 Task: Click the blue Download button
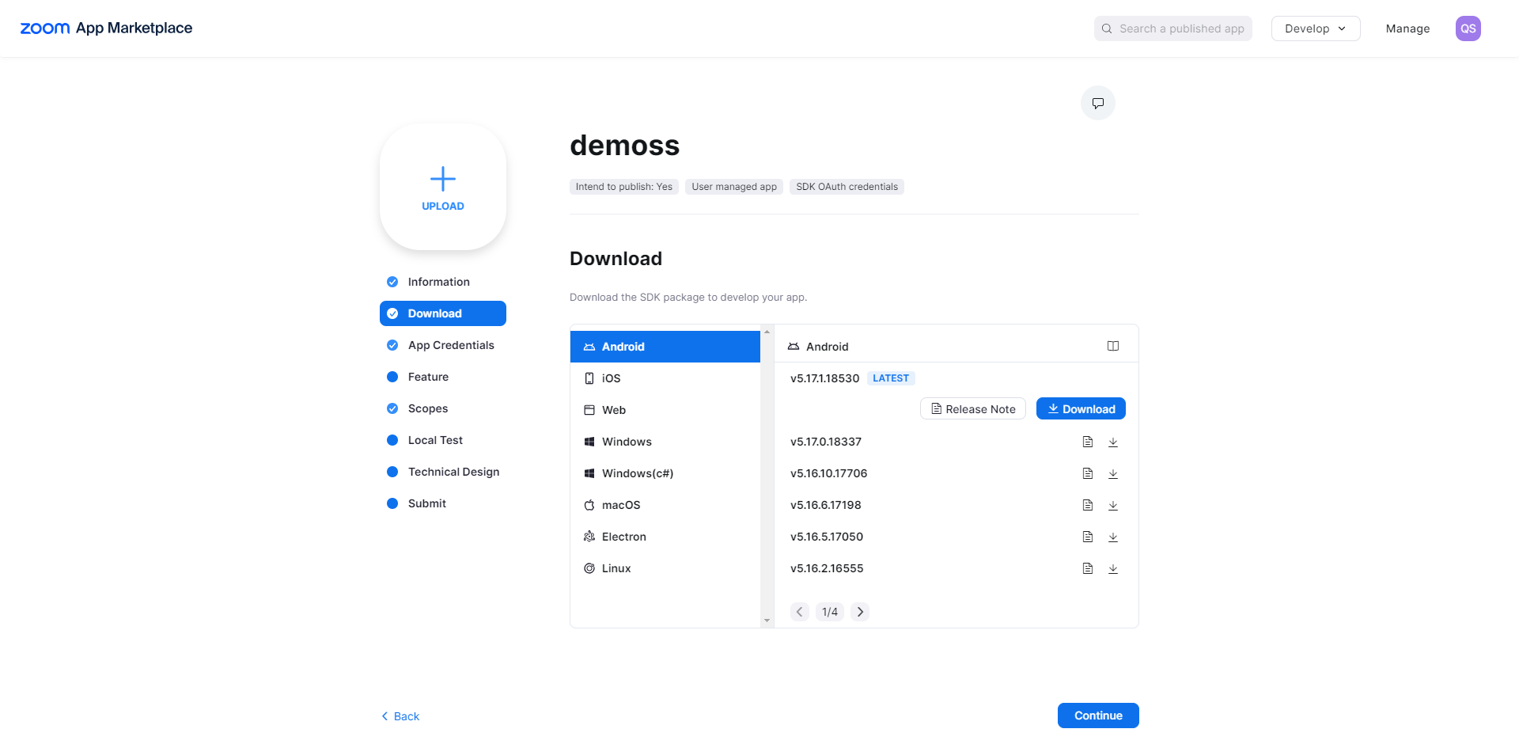pyautogui.click(x=1080, y=409)
